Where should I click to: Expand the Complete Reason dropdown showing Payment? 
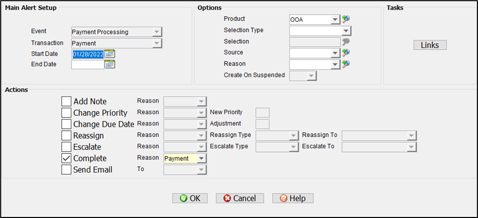pos(202,158)
